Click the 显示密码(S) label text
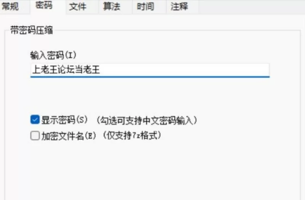Viewport: 305px width, 200px height. click(x=64, y=120)
